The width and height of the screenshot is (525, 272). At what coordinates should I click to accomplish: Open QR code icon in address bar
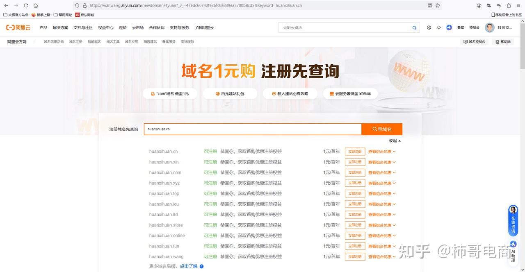(430, 5)
